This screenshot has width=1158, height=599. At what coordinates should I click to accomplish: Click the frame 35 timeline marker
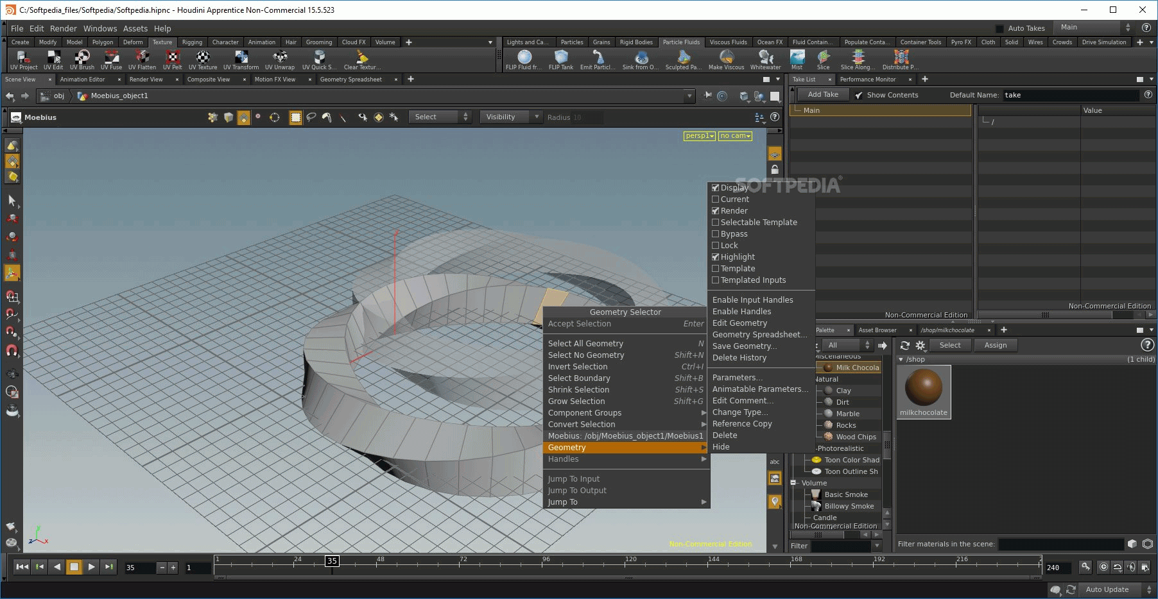pos(332,561)
